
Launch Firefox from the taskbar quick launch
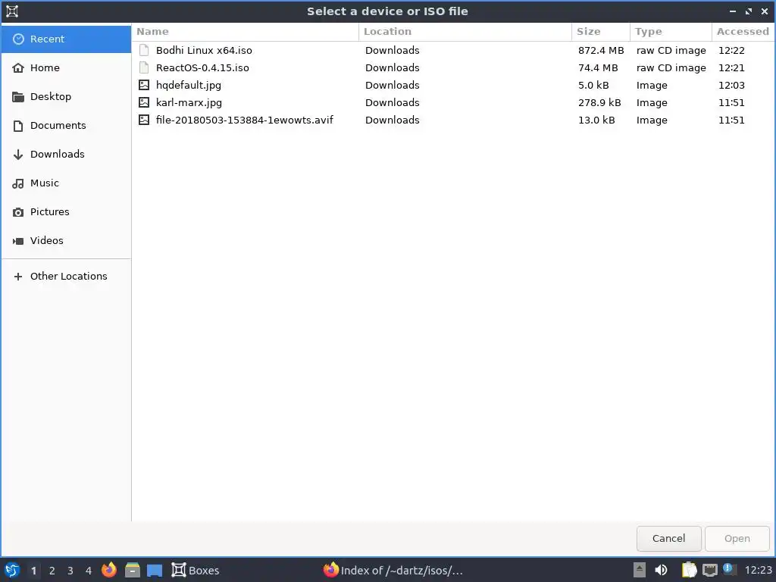[109, 570]
